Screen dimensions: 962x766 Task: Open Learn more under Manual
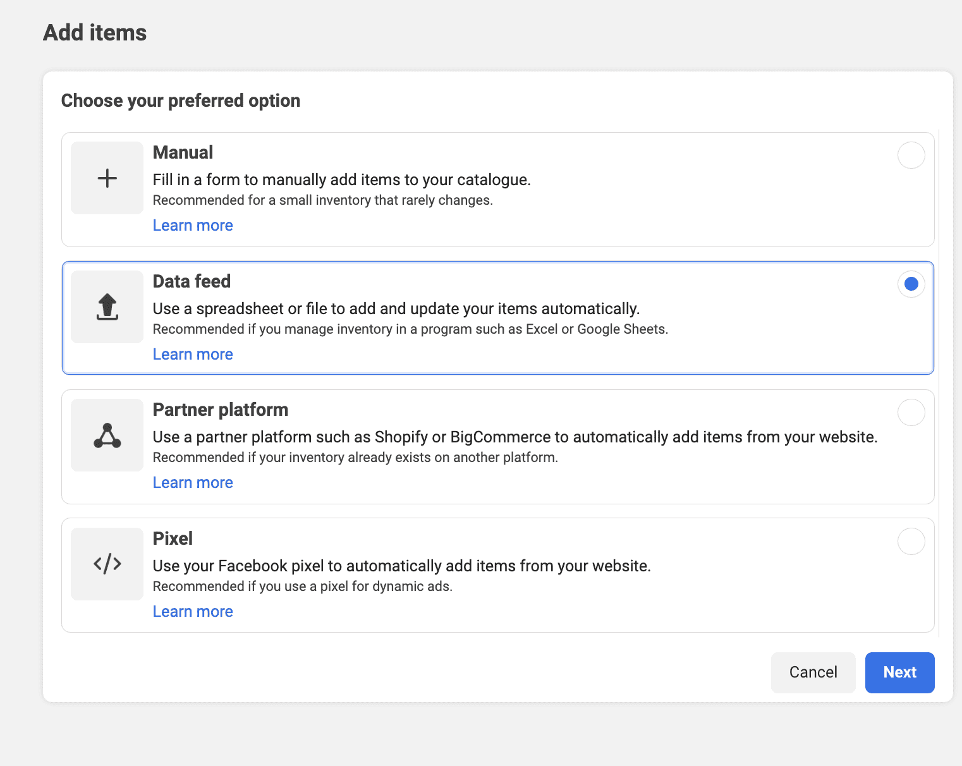point(192,225)
